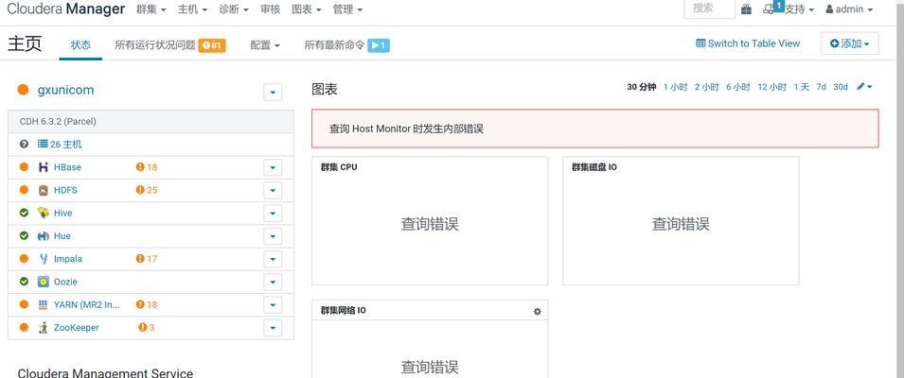Open the 群集 menu
Viewport: 904px width, 378px height.
click(x=151, y=9)
